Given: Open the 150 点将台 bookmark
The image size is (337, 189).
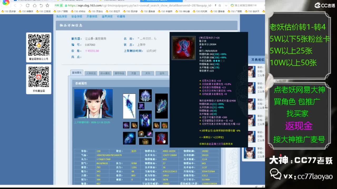Looking at the screenshot, I should click(78, 12).
